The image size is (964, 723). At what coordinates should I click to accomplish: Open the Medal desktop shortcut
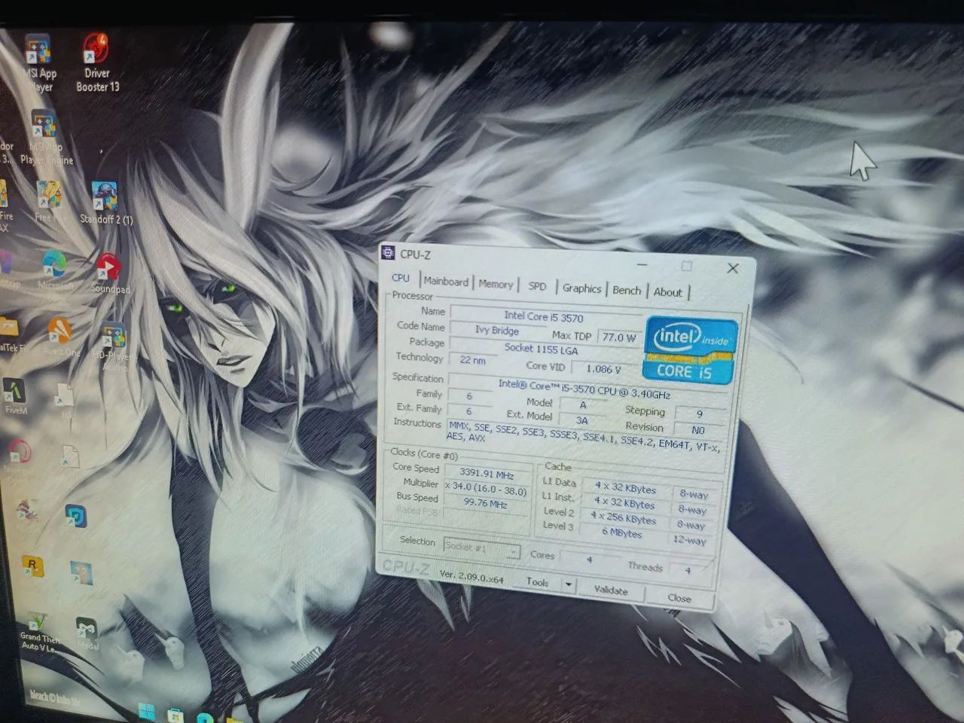pyautogui.click(x=87, y=633)
